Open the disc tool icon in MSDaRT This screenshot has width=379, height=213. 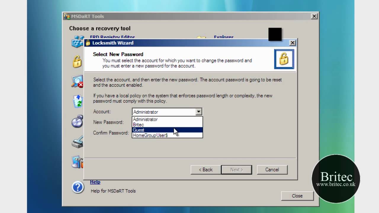click(77, 121)
